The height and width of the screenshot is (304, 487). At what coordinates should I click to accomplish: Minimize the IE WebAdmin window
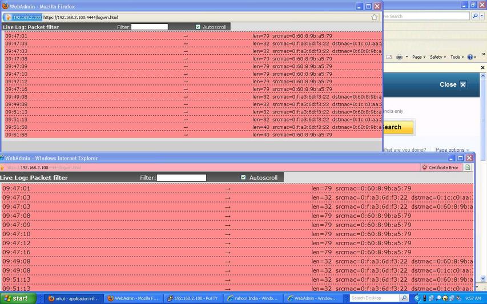pos(452,158)
